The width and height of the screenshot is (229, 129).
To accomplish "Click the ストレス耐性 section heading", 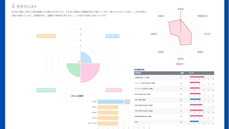I will [x=77, y=96].
